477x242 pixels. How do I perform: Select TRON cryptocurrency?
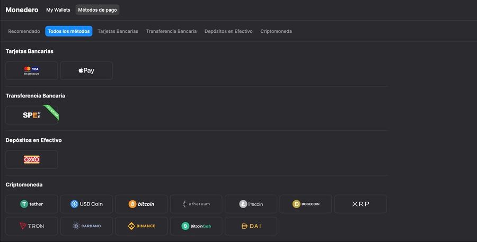click(x=32, y=226)
